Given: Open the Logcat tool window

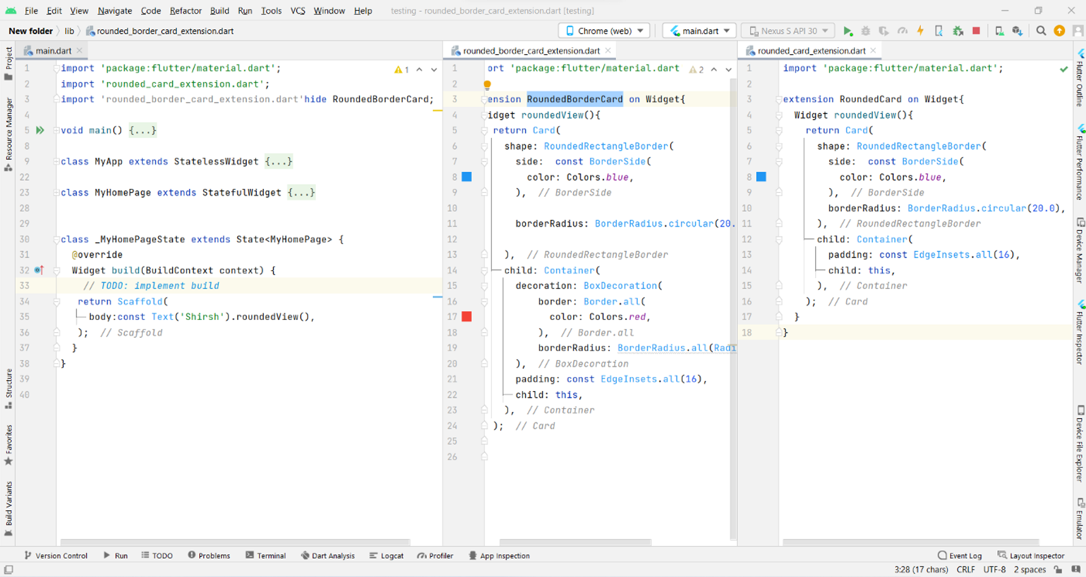Looking at the screenshot, I should point(386,555).
